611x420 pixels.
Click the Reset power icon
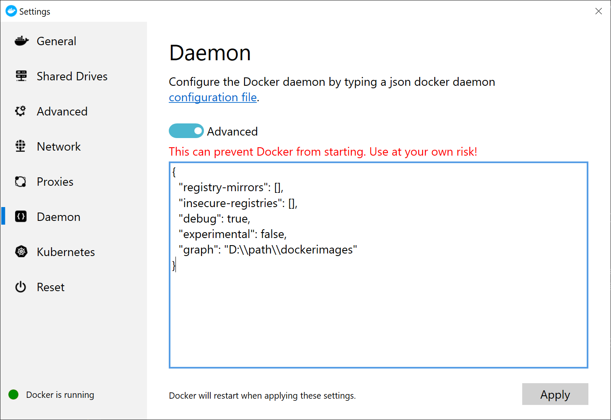pyautogui.click(x=21, y=287)
